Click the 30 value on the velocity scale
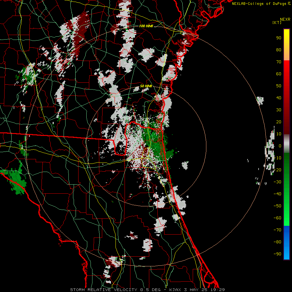 click(279, 110)
